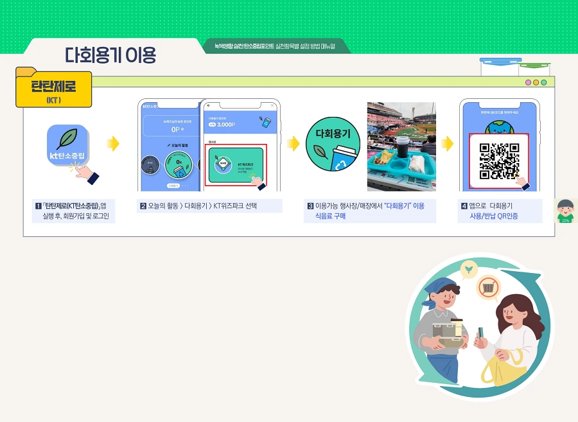Click the pink dot in the window bar
This screenshot has width=578, height=422.
click(x=528, y=83)
